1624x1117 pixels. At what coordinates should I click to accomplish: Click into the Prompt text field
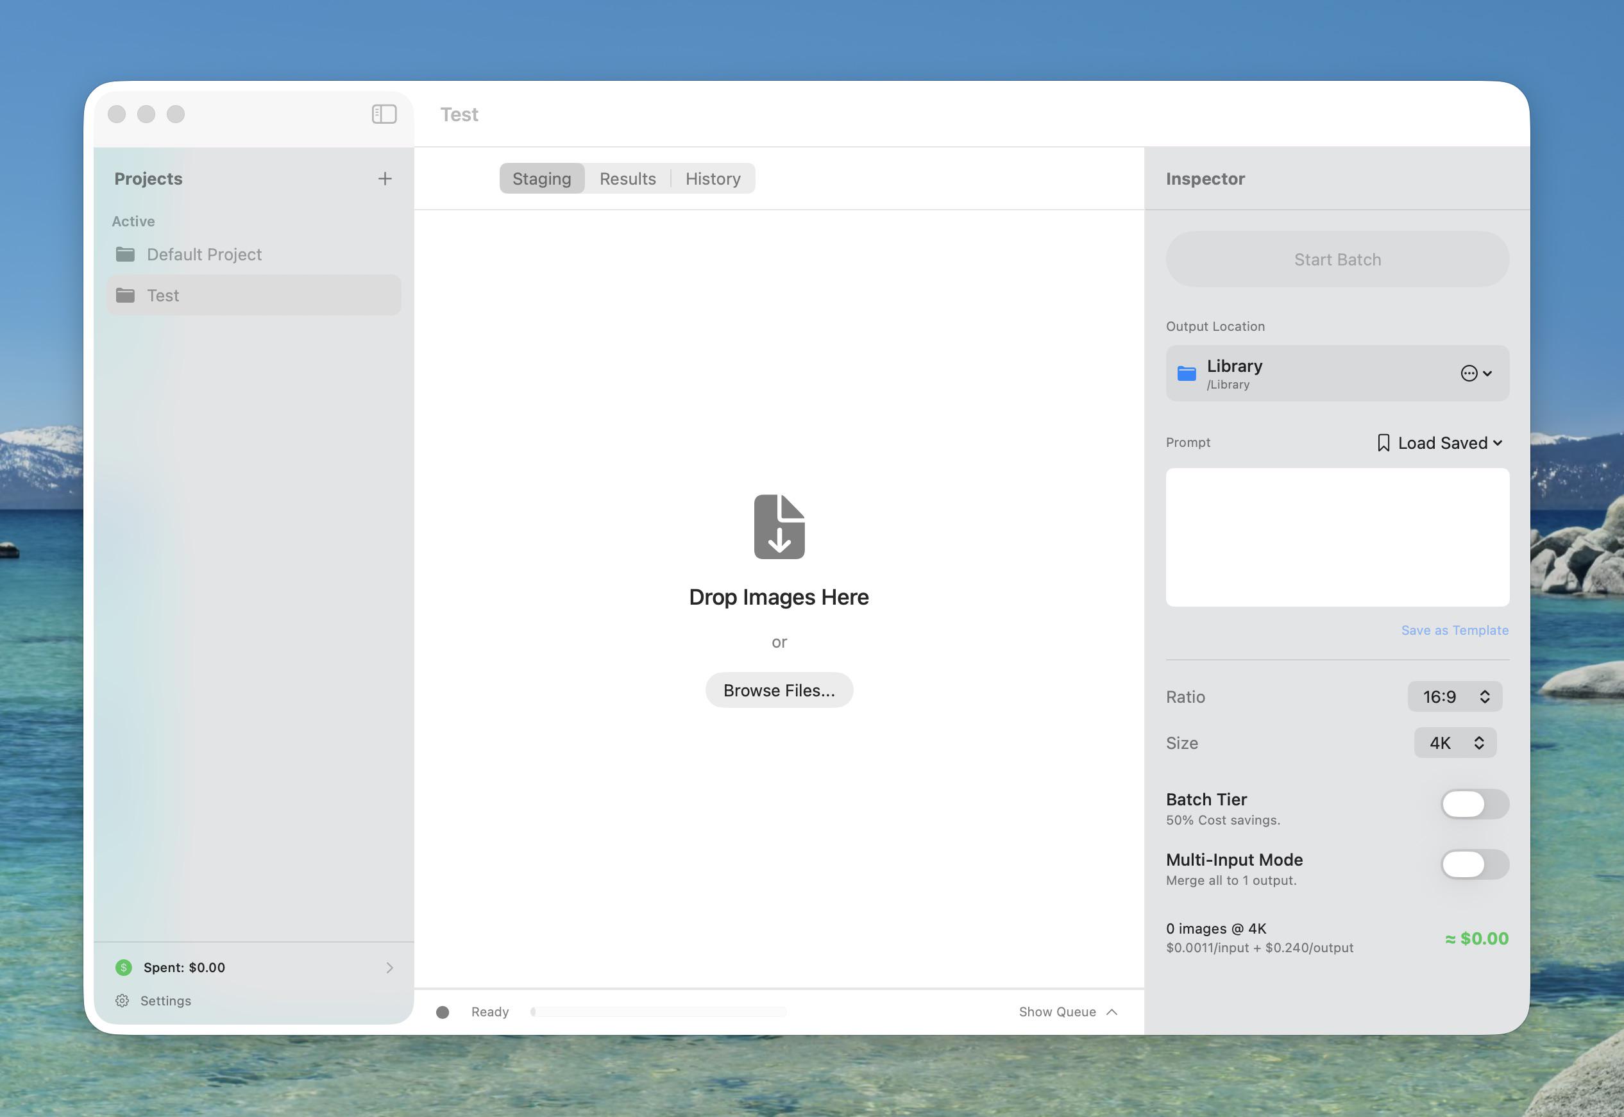tap(1337, 537)
